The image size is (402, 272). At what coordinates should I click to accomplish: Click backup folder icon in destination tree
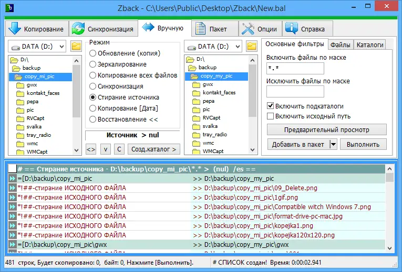[x=192, y=68]
